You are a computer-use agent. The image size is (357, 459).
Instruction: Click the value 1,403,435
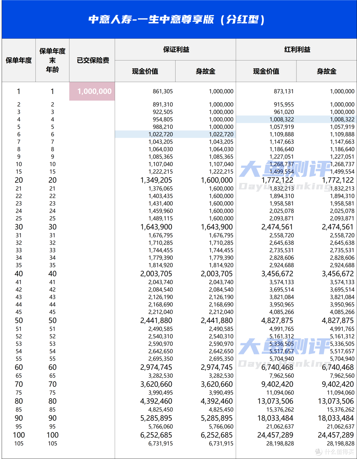click(x=161, y=196)
